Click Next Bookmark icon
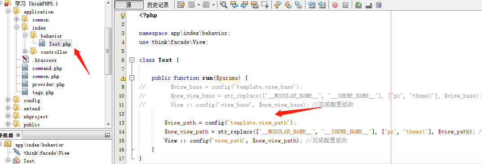 tap(288, 4)
